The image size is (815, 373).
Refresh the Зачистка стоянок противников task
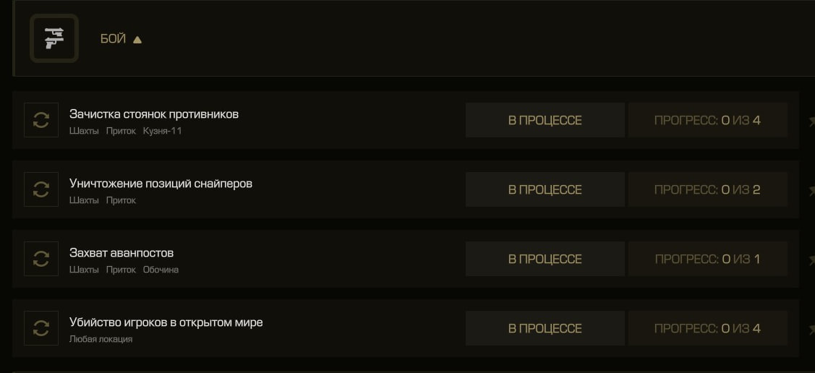pyautogui.click(x=41, y=120)
